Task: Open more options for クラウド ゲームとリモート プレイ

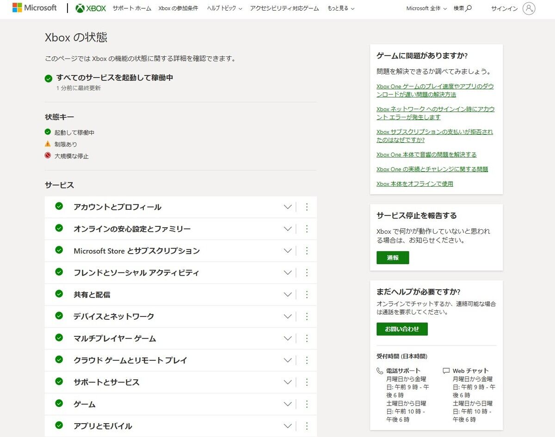Action: (x=307, y=360)
